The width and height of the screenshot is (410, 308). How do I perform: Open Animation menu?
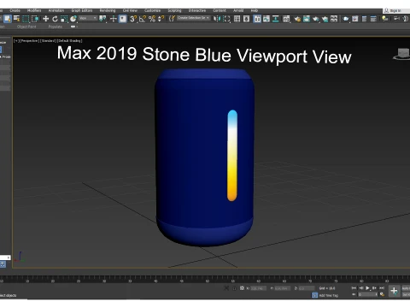click(56, 10)
